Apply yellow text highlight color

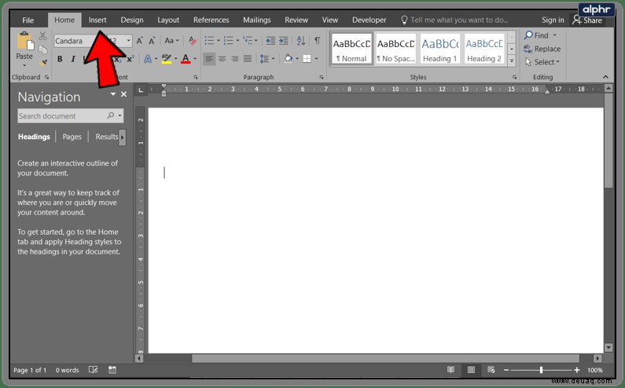tap(167, 59)
